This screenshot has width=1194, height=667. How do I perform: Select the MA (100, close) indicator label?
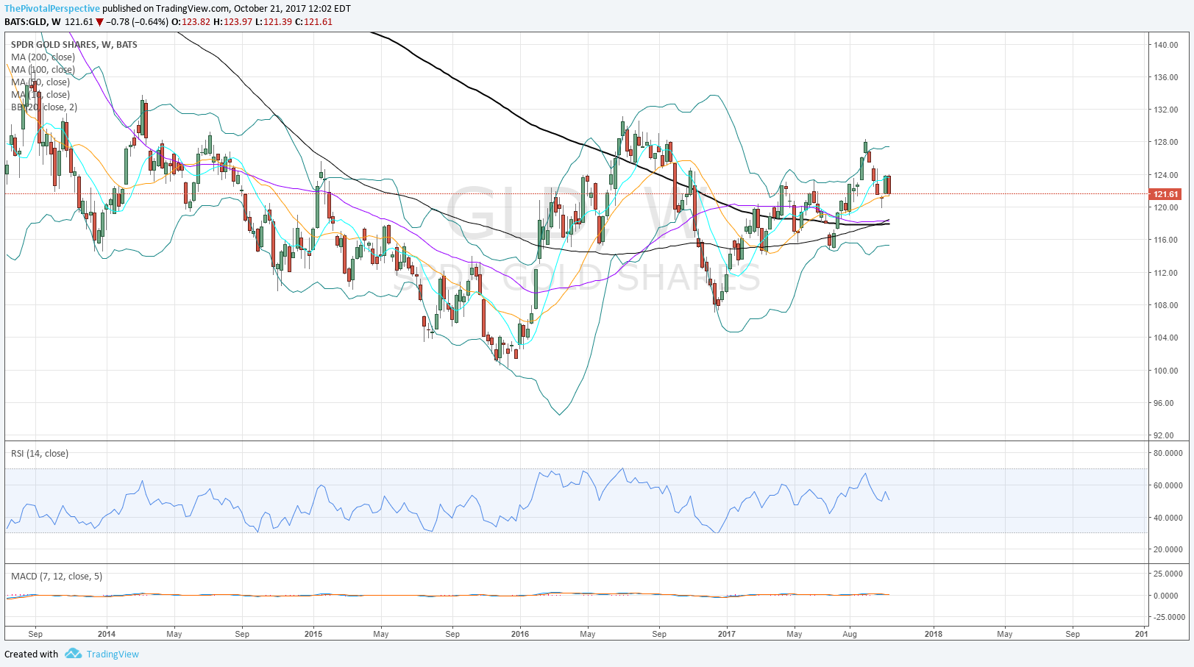pyautogui.click(x=43, y=69)
